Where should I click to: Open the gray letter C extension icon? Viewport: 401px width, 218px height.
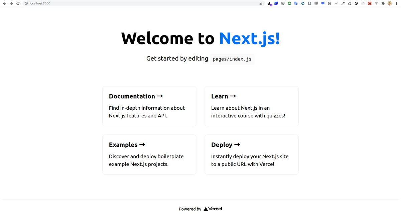pos(329,3)
